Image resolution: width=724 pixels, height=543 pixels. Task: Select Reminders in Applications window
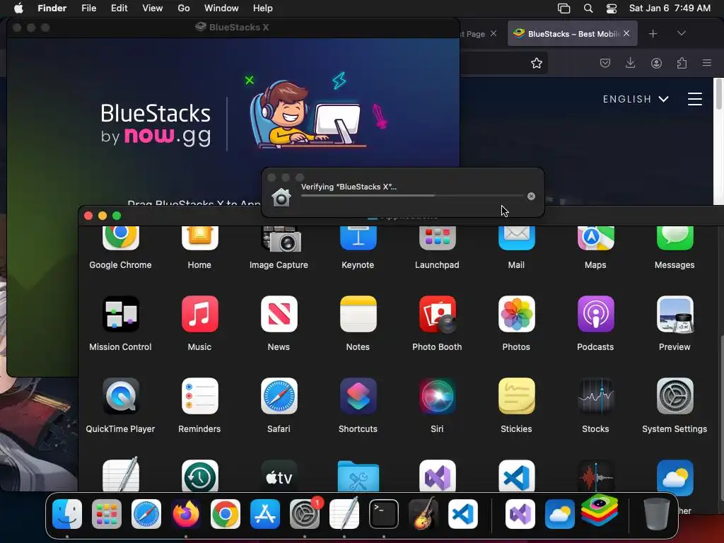(199, 396)
